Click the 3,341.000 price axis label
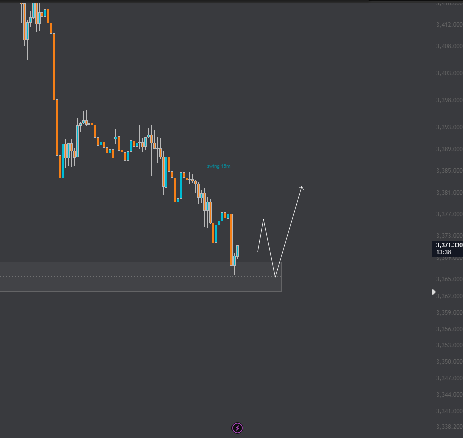This screenshot has height=438, width=463. (x=449, y=411)
